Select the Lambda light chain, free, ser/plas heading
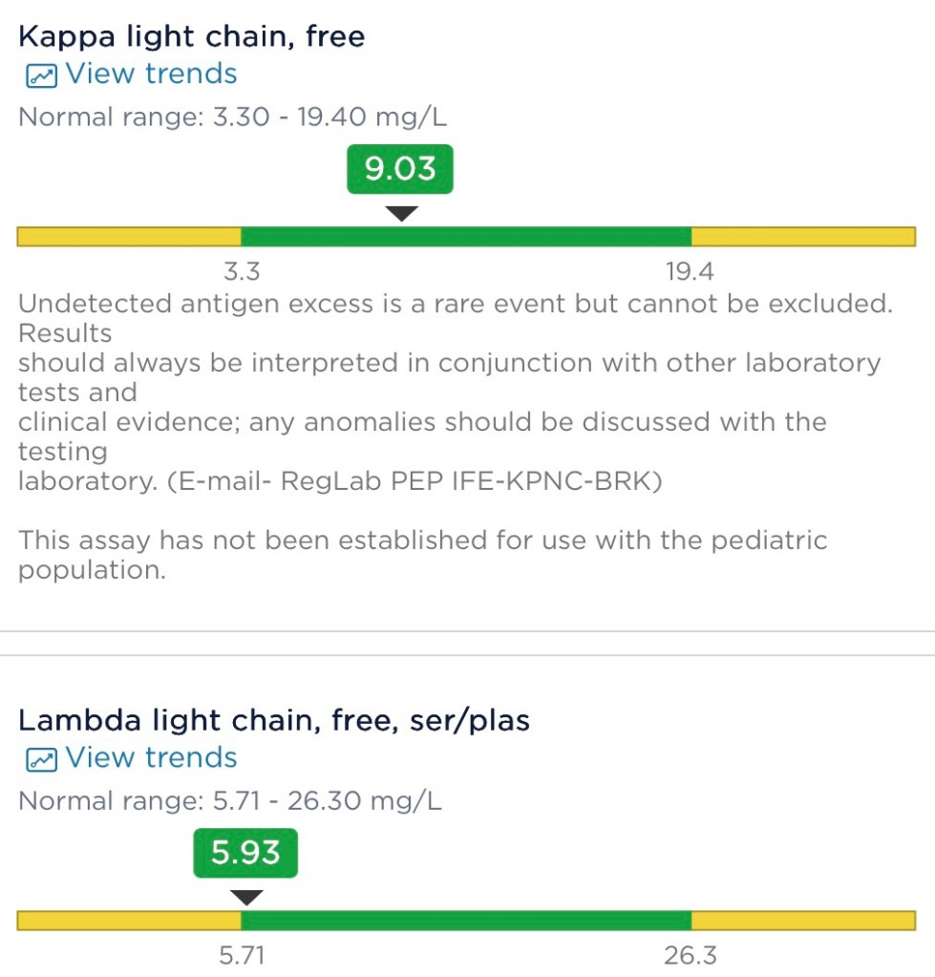 click(274, 720)
